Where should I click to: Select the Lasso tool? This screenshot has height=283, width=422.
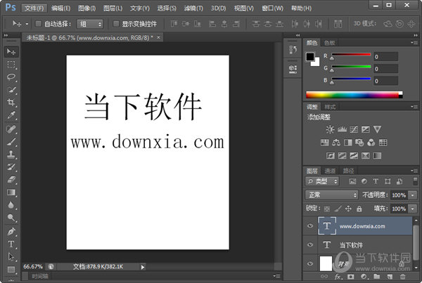click(x=11, y=77)
